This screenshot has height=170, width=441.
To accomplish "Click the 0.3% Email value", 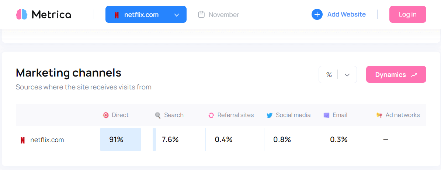I will point(339,139).
